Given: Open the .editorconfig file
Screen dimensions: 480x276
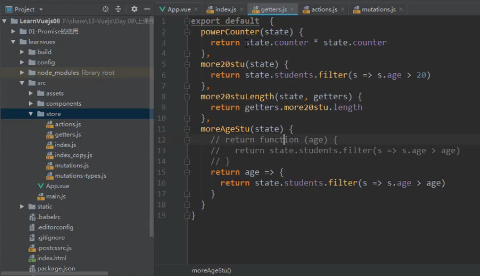Looking at the screenshot, I should 55,227.
